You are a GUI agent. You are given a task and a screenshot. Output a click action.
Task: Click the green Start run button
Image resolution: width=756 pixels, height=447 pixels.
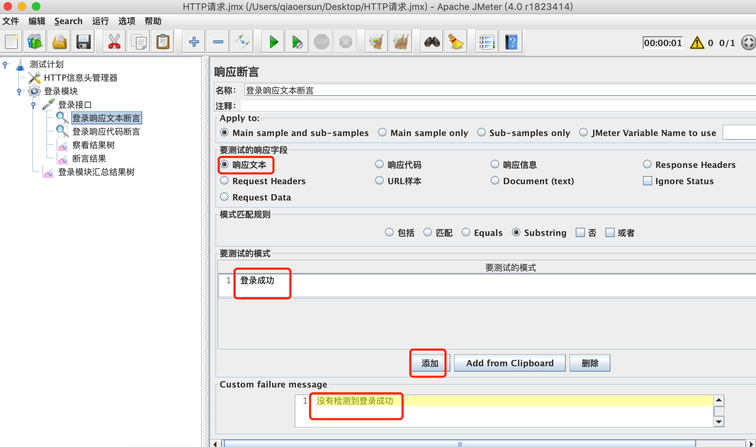[273, 42]
